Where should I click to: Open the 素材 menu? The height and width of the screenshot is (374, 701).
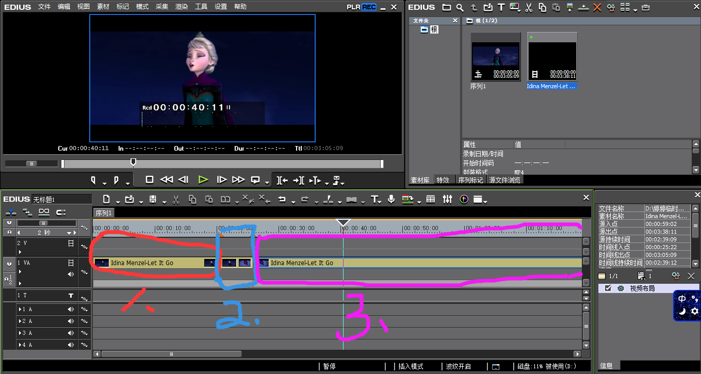click(103, 7)
